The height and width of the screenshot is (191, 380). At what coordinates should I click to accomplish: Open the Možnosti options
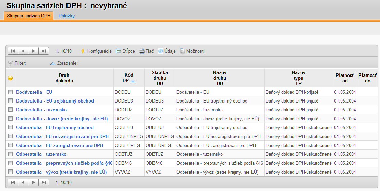coord(193,51)
